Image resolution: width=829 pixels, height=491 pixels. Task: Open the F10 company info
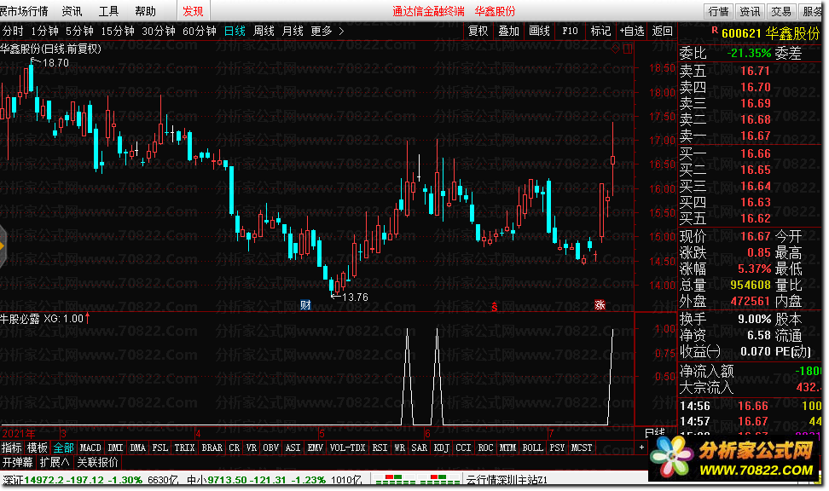click(570, 32)
